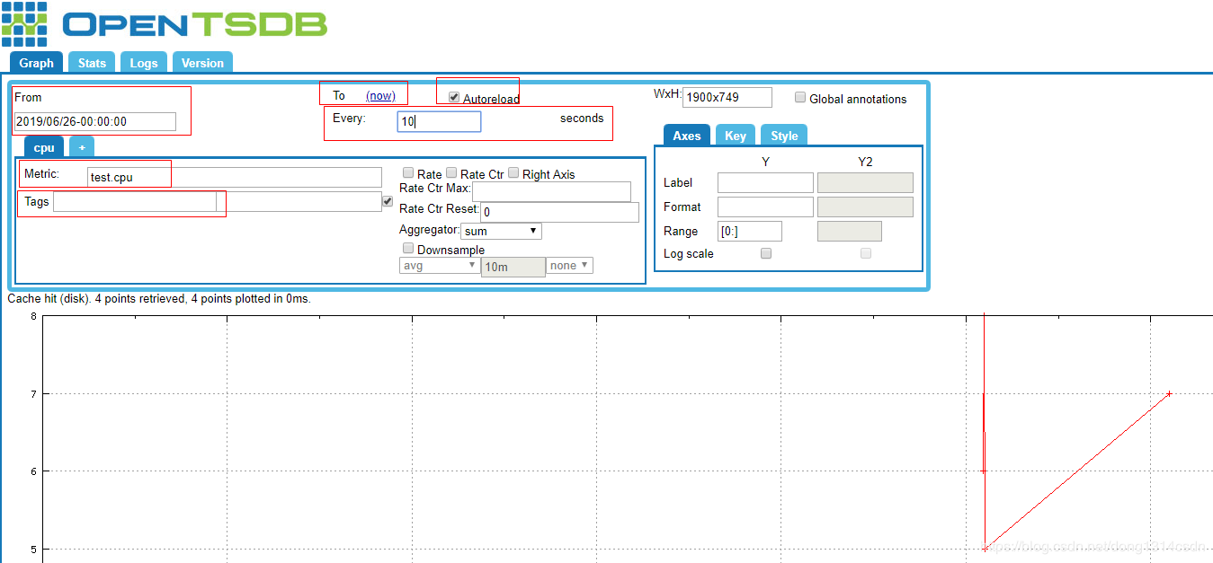Show the Axes settings tab
This screenshot has height=563, width=1213.
click(687, 136)
